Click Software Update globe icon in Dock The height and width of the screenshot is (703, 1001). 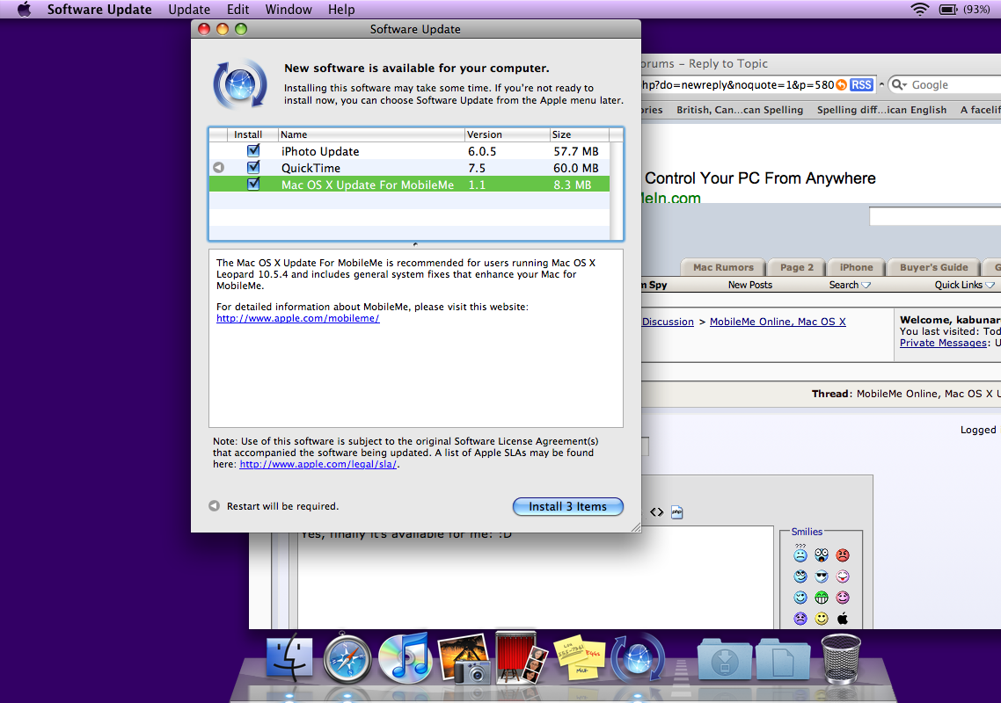click(637, 658)
